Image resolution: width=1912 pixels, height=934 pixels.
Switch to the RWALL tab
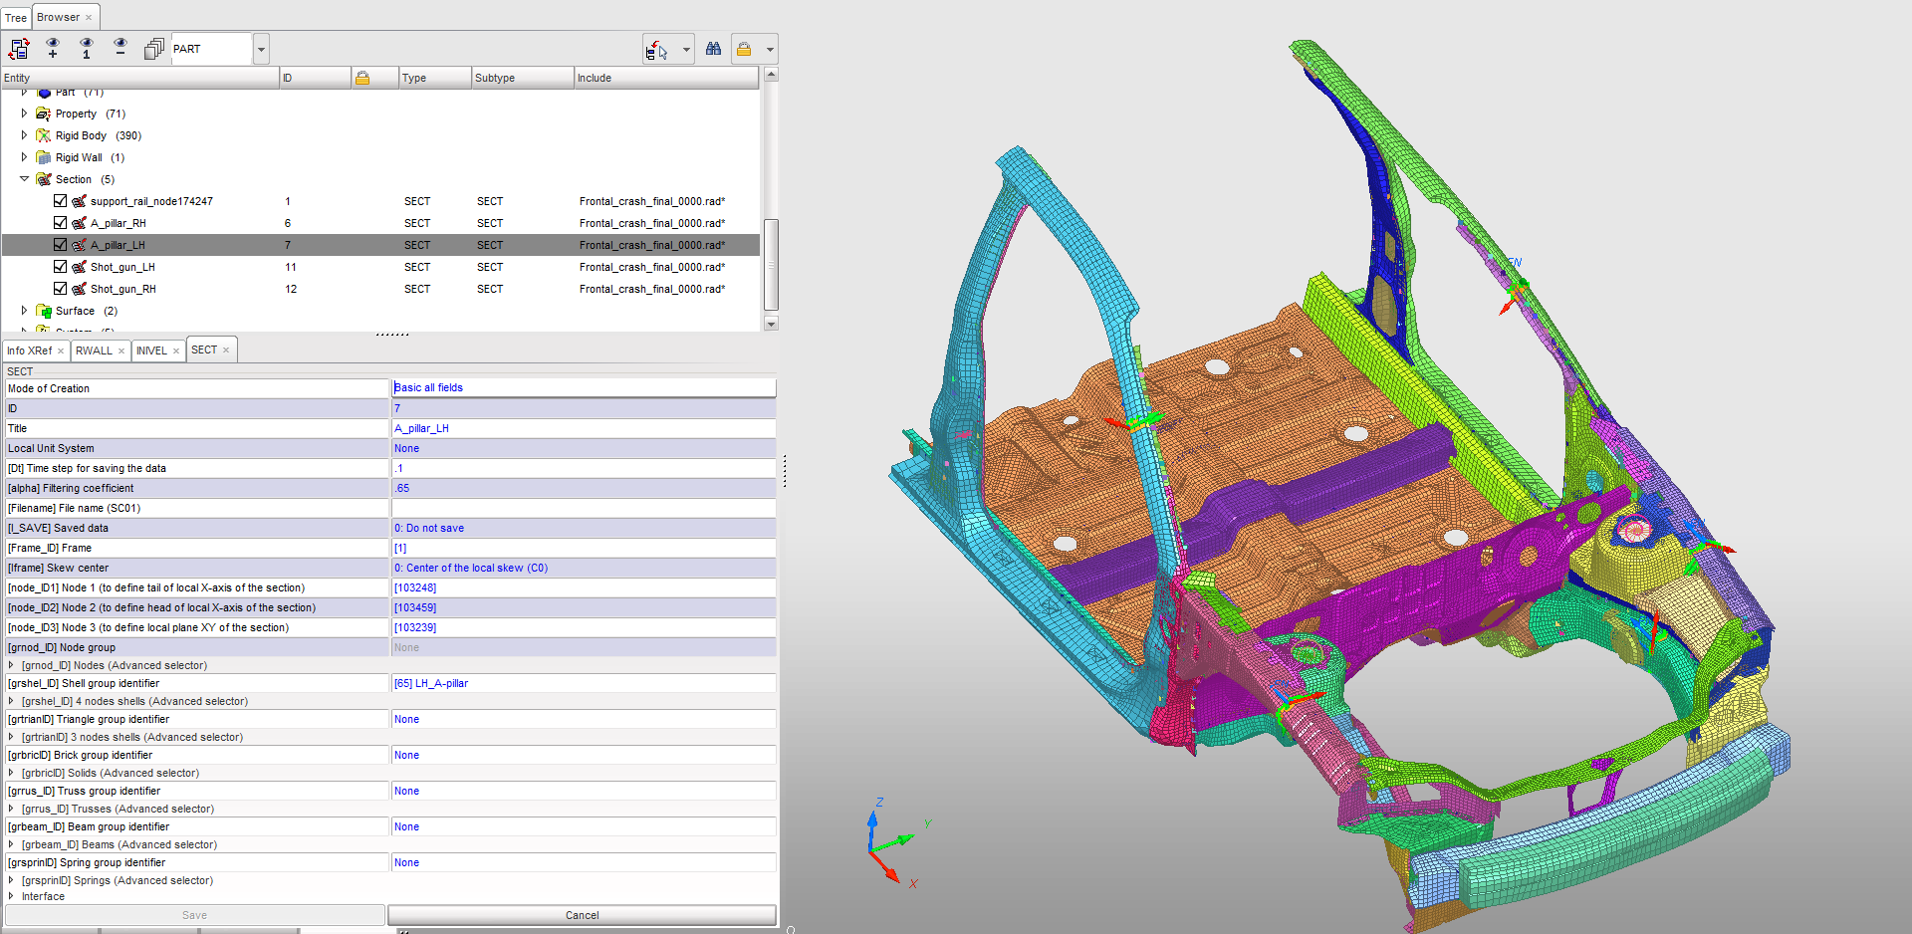95,350
